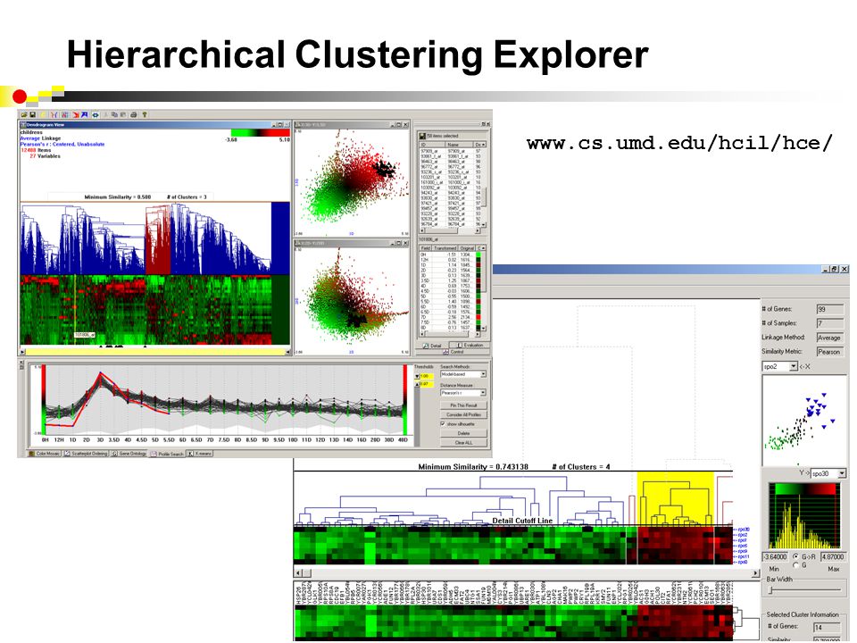Click the '# of Clusters = 4' text
The height and width of the screenshot is (643, 857).
[581, 466]
